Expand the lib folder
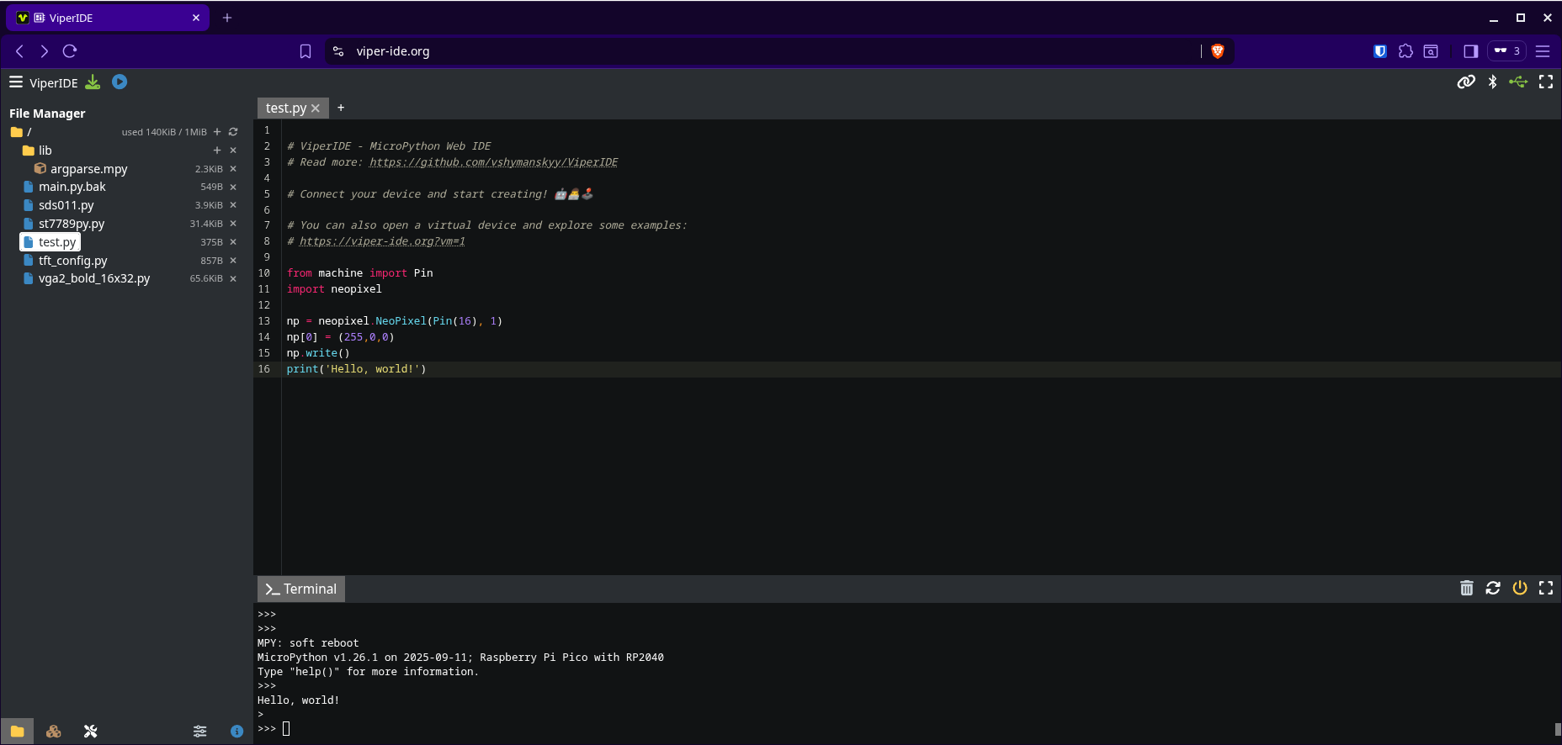 [45, 150]
